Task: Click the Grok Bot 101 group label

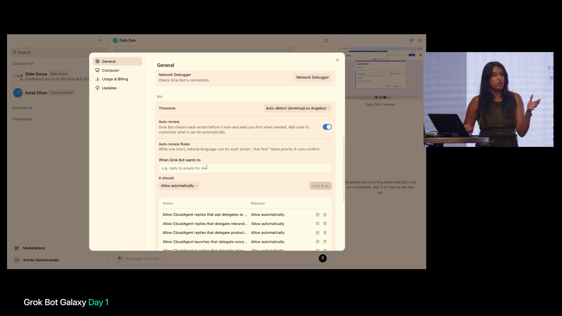Action: tap(23, 64)
